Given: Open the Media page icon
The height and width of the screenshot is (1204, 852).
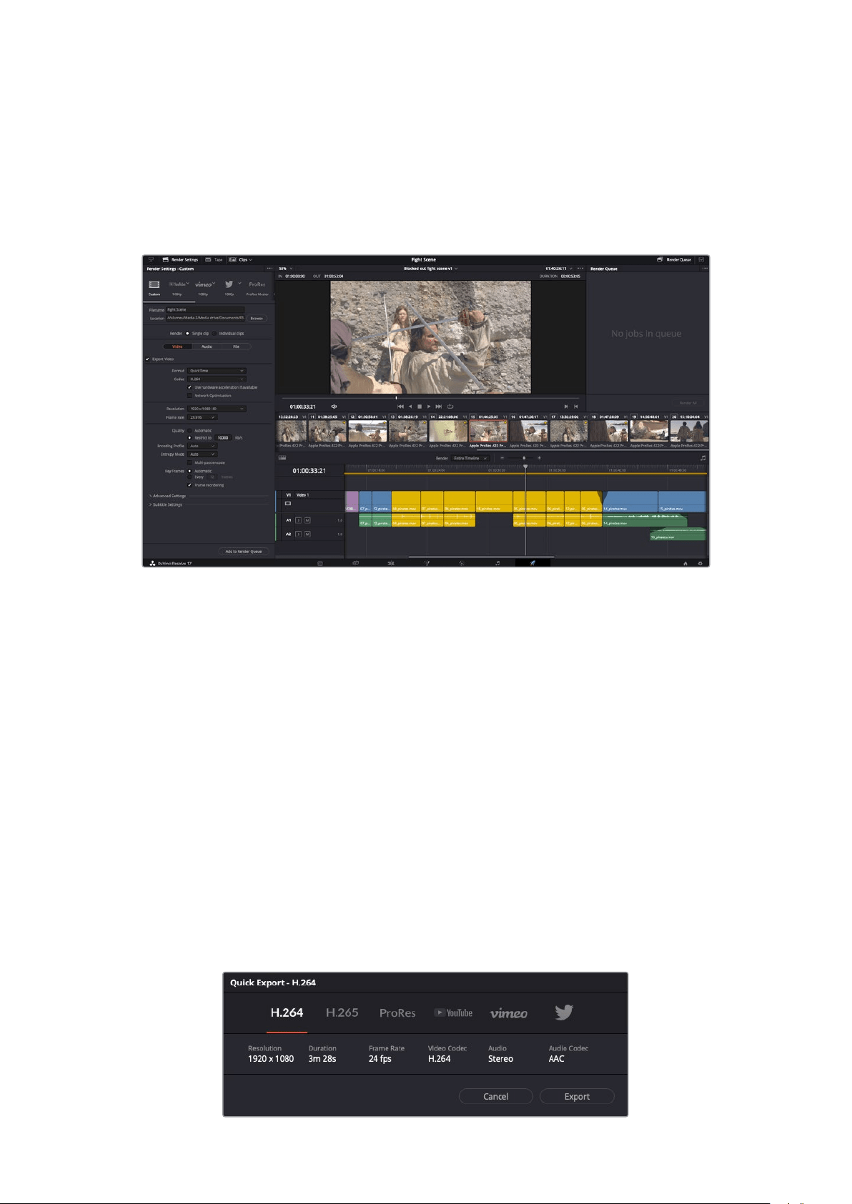Looking at the screenshot, I should [x=320, y=563].
